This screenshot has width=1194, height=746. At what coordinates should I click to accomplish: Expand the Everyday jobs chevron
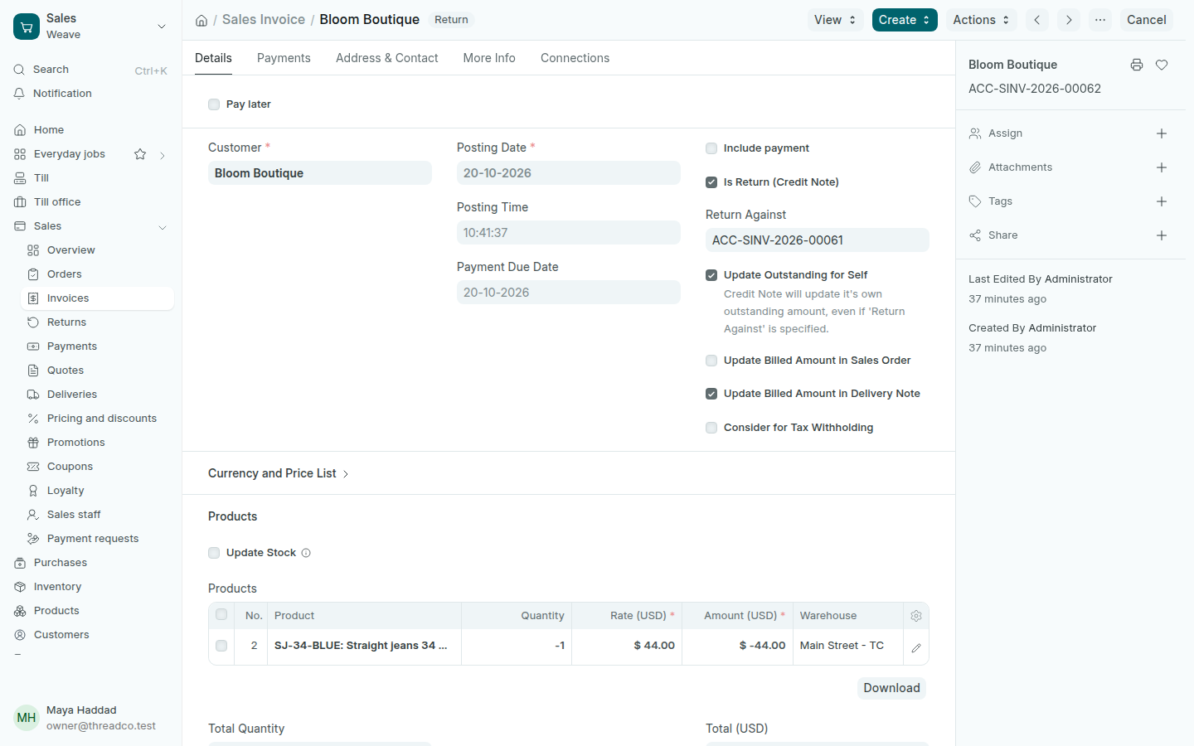coord(163,155)
